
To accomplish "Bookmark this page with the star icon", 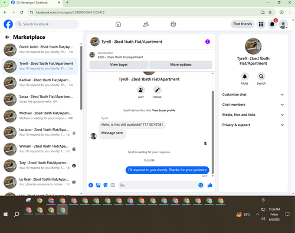I will coord(270,12).
